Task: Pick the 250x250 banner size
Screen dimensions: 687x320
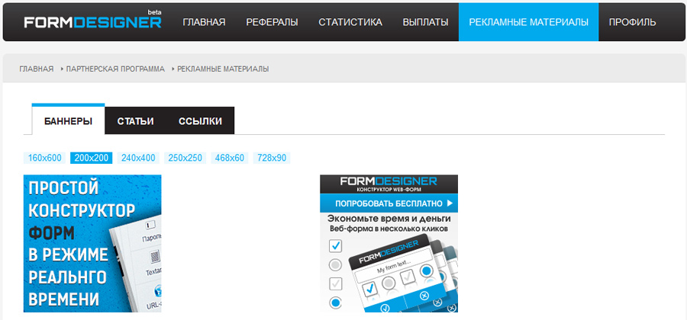Action: 185,158
